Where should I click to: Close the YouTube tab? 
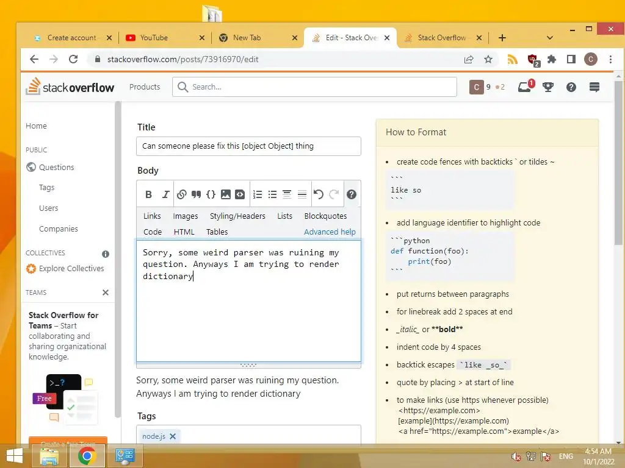pos(201,38)
